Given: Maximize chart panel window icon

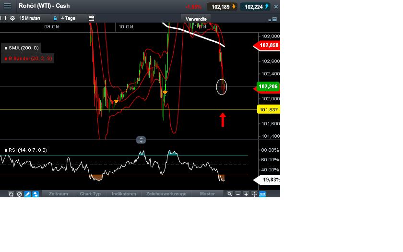Looking at the screenshot, I should 274,19.
